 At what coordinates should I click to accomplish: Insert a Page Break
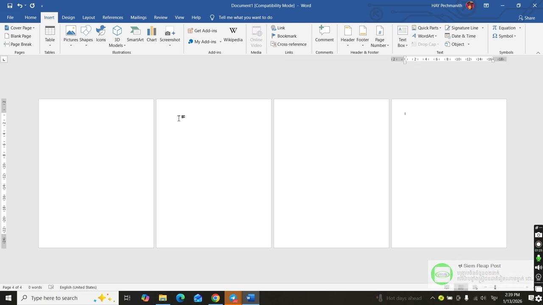point(18,44)
